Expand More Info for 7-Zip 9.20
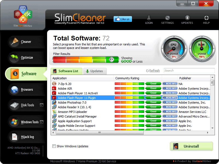 click(170, 84)
